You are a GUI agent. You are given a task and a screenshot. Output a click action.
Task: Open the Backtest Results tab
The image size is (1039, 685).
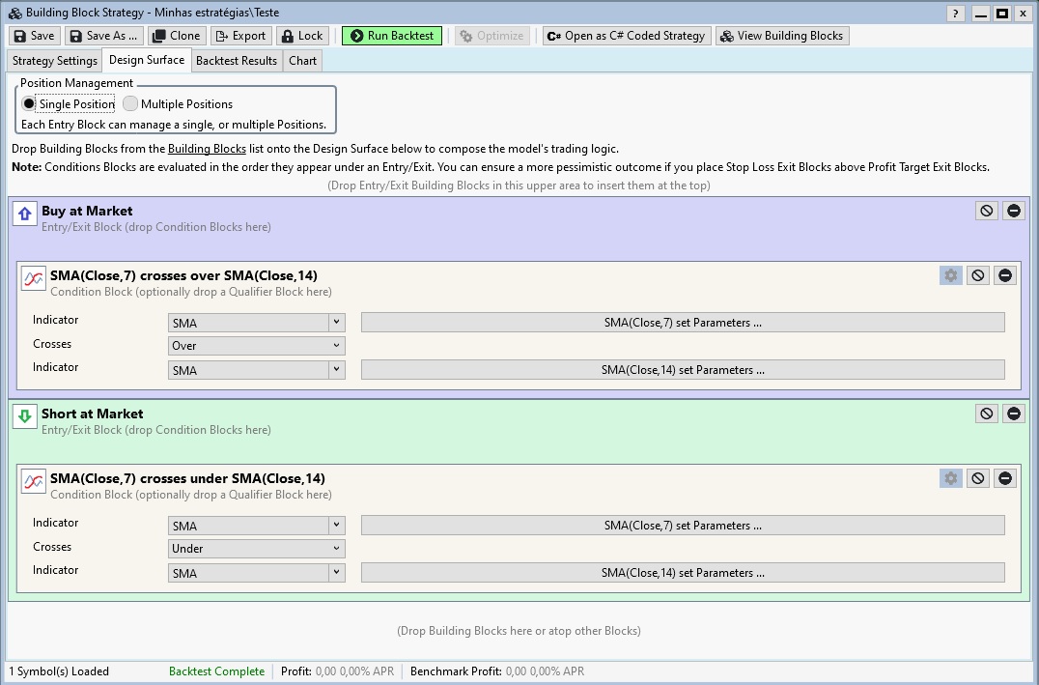point(237,60)
